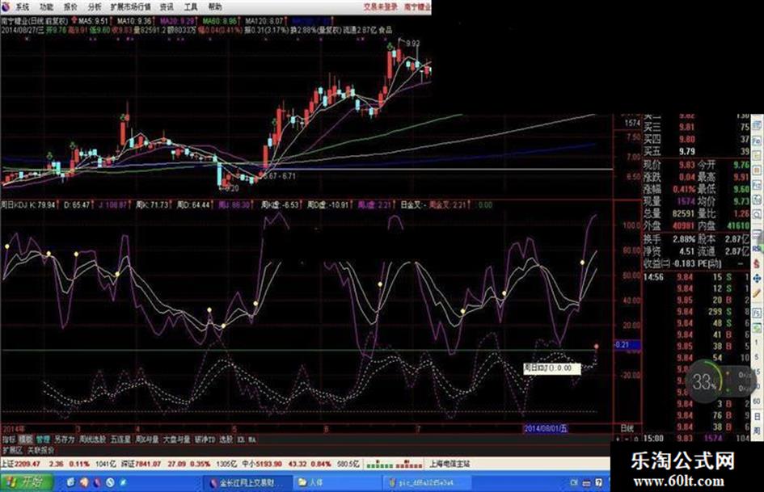This screenshot has width=764, height=492.
Task: Click first quick launch icon after 开始
Action: (x=71, y=482)
